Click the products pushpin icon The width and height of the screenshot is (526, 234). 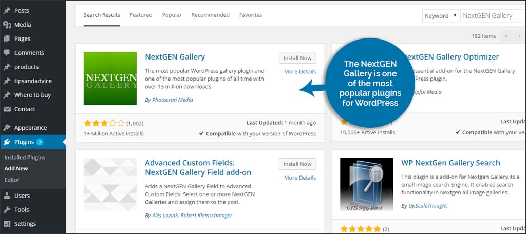7,67
